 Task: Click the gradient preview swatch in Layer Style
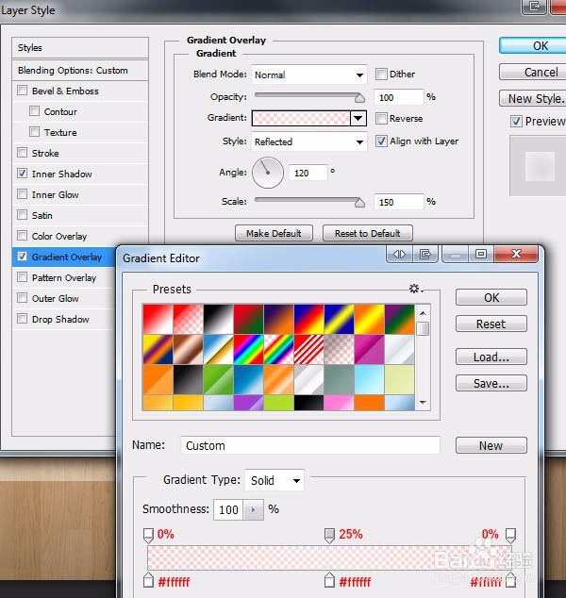click(x=301, y=118)
